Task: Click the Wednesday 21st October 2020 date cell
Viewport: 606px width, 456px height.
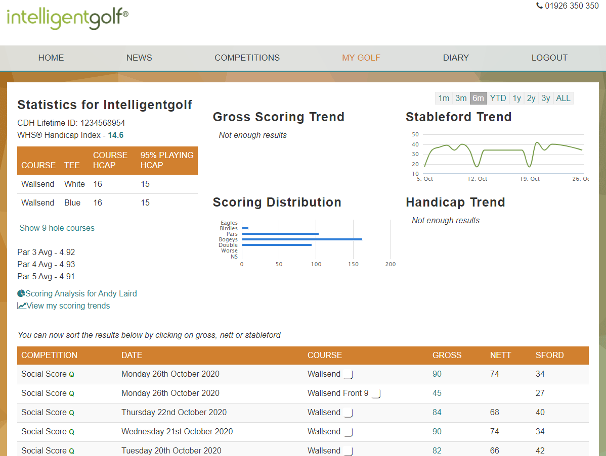Action: coord(177,432)
